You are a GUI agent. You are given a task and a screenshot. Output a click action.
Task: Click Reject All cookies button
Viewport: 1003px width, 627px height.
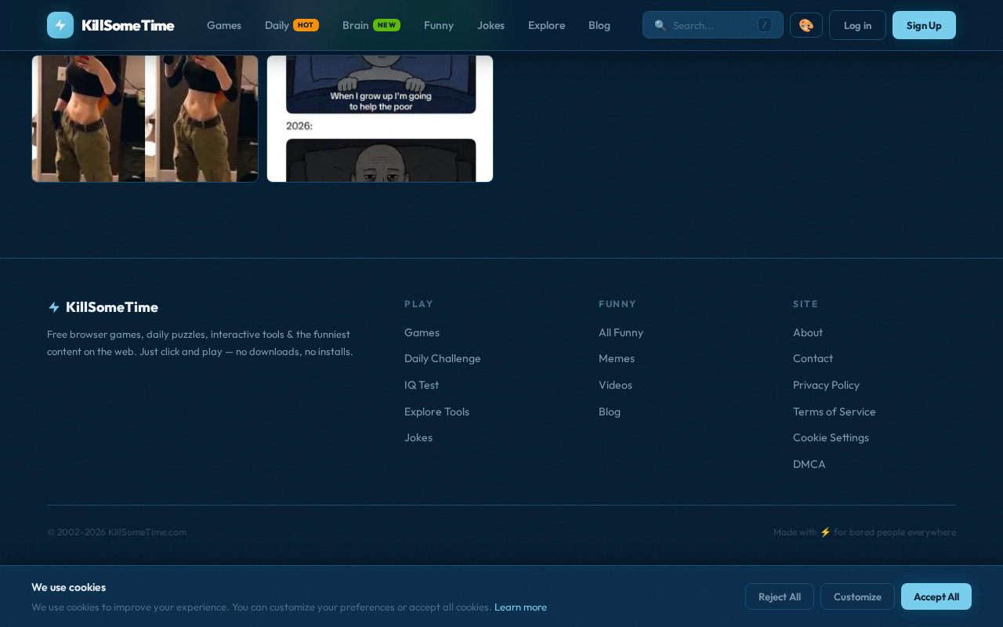point(780,596)
